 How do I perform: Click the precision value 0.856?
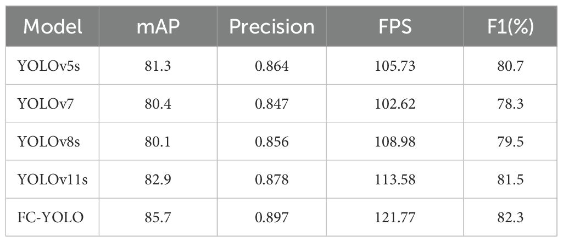[272, 142]
